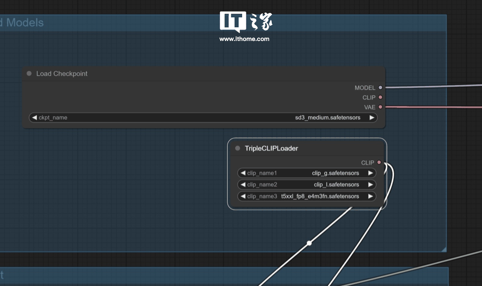Click left arrow on clip_name1 field
The image size is (482, 286).
[243, 173]
